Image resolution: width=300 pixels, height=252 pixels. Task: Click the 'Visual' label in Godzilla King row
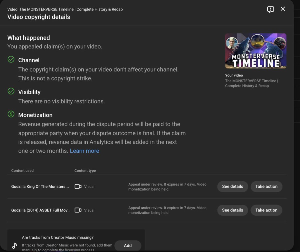click(x=89, y=187)
